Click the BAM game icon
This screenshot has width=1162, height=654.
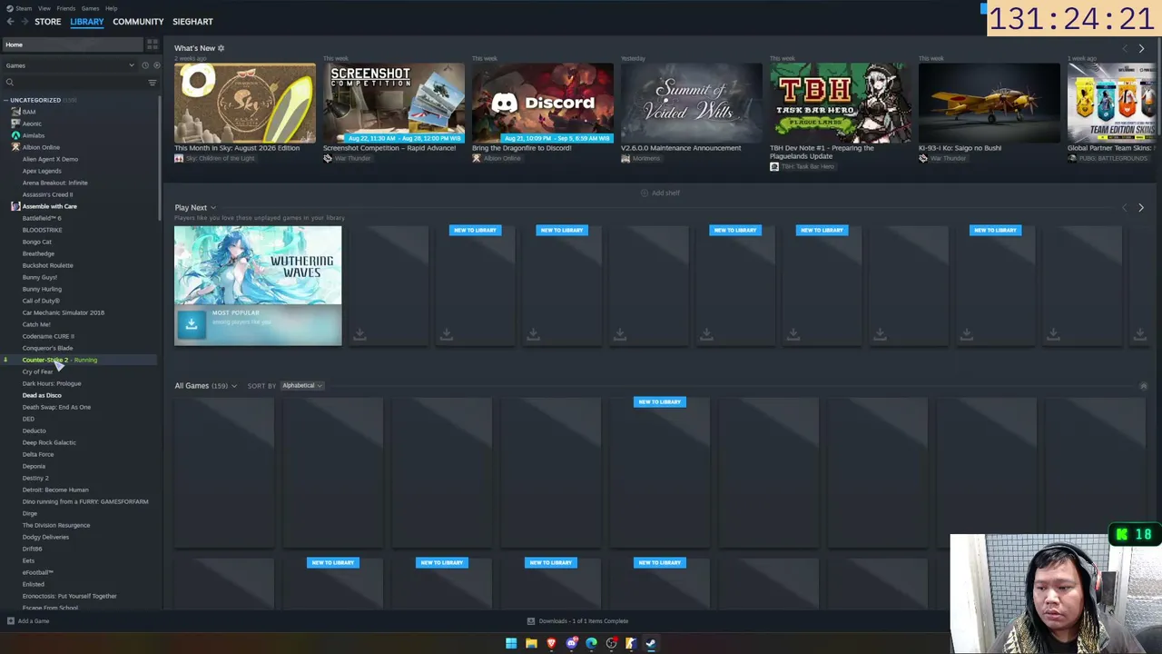(x=15, y=112)
